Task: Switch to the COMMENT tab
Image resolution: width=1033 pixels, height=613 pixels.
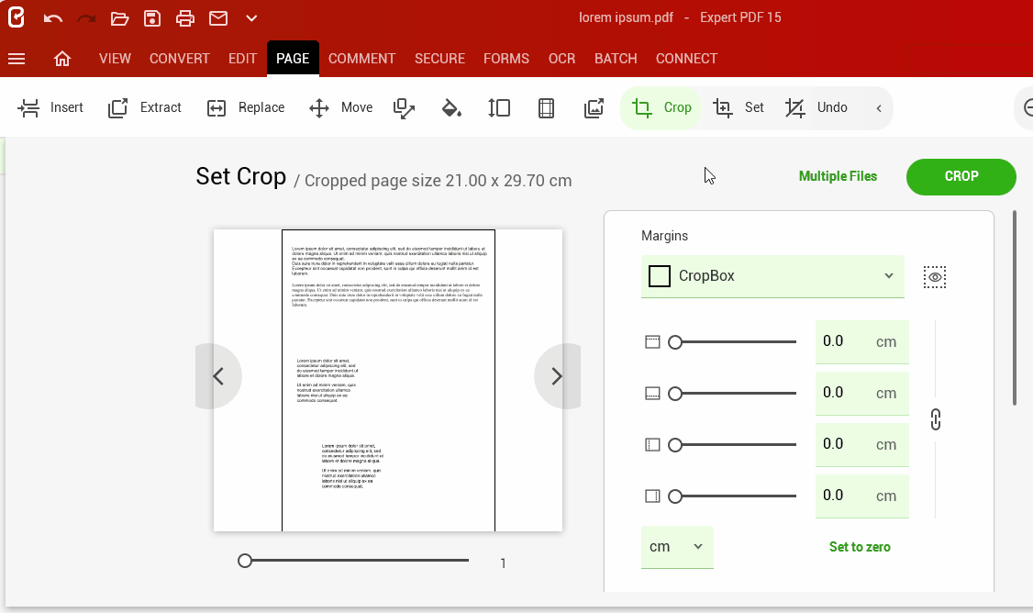Action: pyautogui.click(x=361, y=59)
